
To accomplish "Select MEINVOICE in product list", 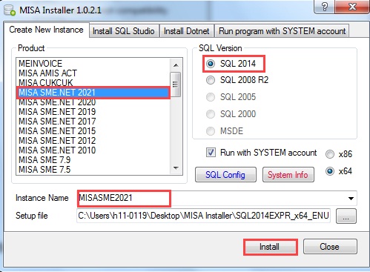I will pos(93,64).
